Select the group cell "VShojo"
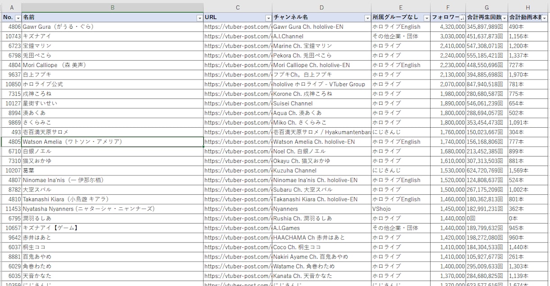 [401, 209]
